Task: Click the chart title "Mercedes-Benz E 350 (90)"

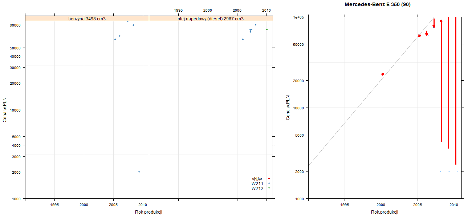Action: click(x=378, y=5)
